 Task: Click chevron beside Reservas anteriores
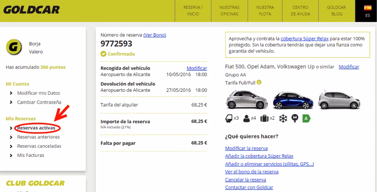coord(11,137)
